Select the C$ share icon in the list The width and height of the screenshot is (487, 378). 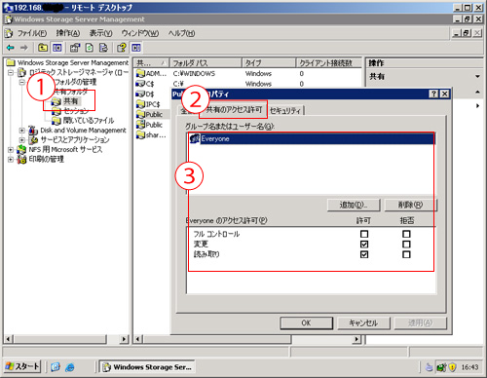click(140, 84)
